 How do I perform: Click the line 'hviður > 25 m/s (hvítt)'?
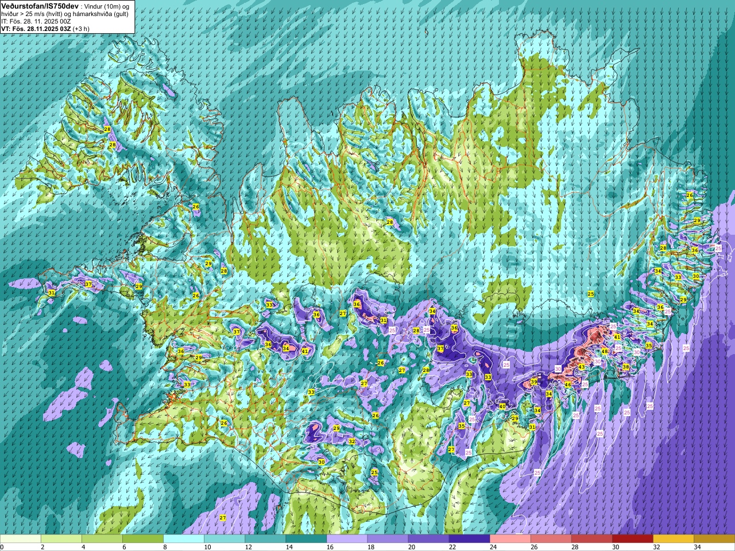[x=33, y=13]
